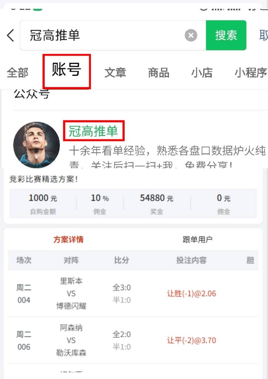268x379 pixels.
Task: Click the 让平(-2)@3.70 bet entry
Action: [191, 340]
